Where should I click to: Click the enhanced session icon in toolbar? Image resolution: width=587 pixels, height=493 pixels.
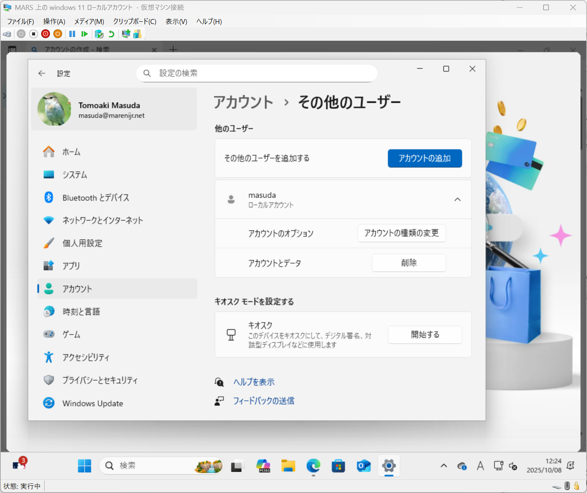[x=125, y=34]
